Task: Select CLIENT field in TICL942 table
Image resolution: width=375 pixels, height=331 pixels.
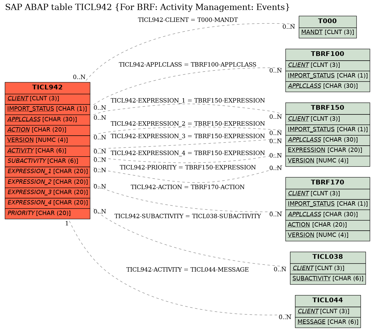Action: [x=47, y=99]
